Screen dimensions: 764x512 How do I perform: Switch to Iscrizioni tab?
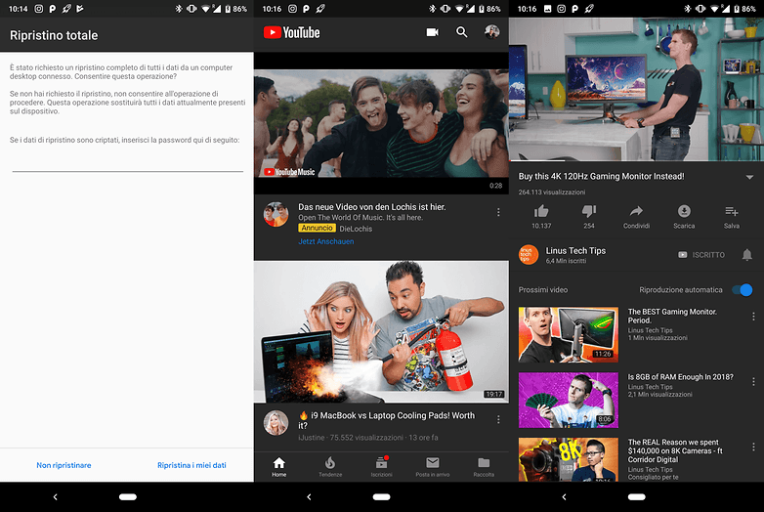382,467
